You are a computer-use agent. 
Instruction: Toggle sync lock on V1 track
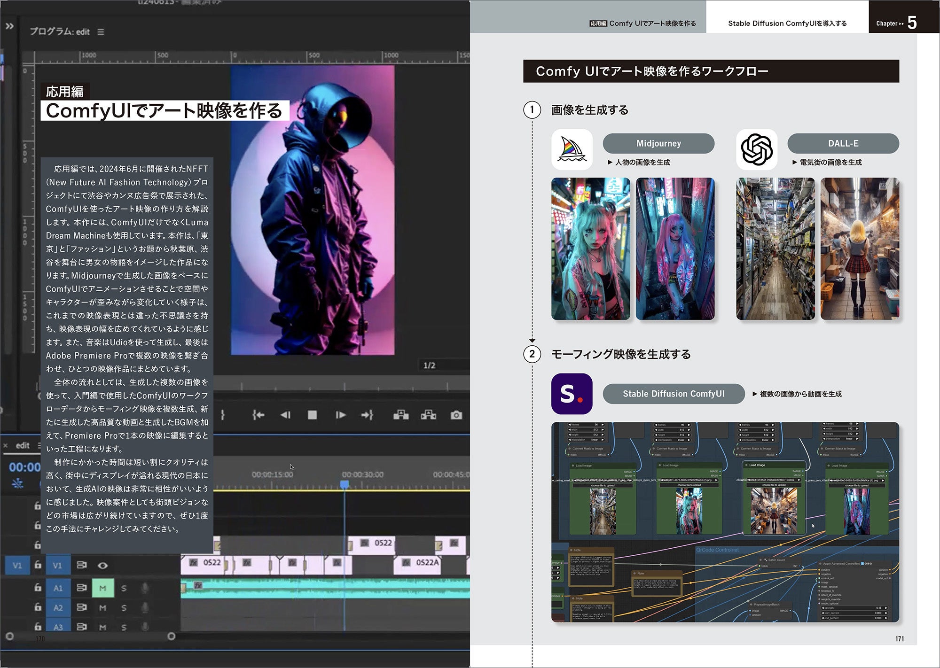click(x=82, y=565)
